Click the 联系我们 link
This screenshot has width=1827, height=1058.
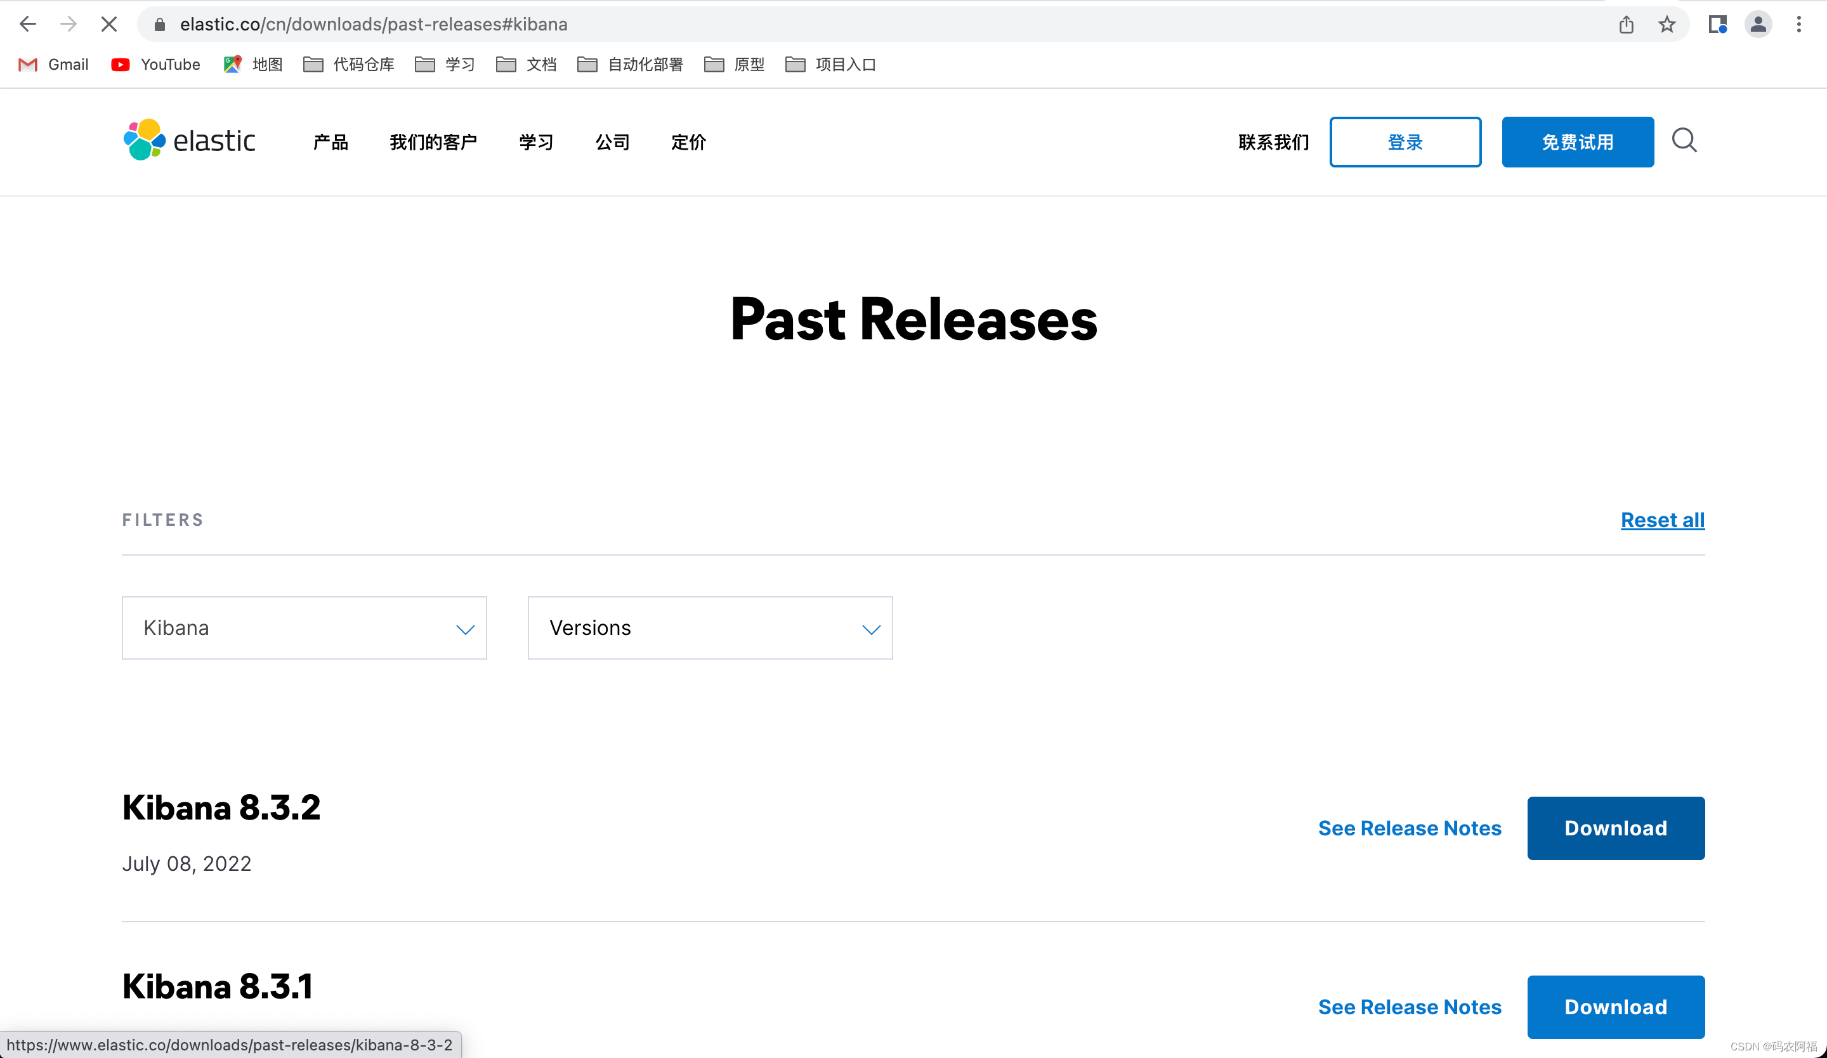coord(1274,142)
